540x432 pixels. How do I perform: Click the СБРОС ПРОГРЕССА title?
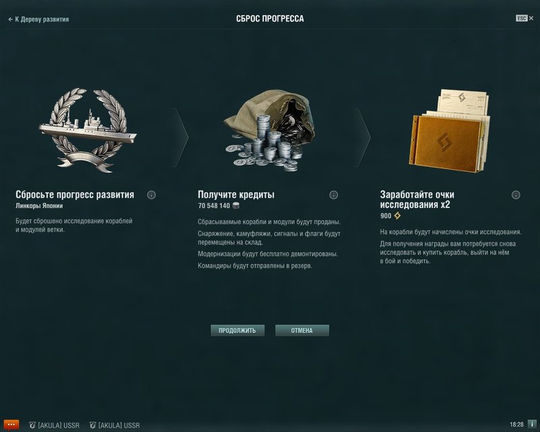(270, 19)
